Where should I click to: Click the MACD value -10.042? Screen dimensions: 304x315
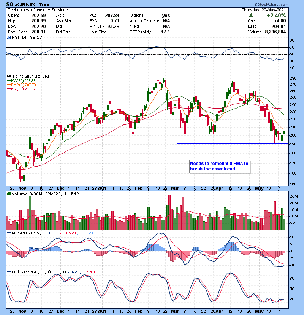pos(52,233)
